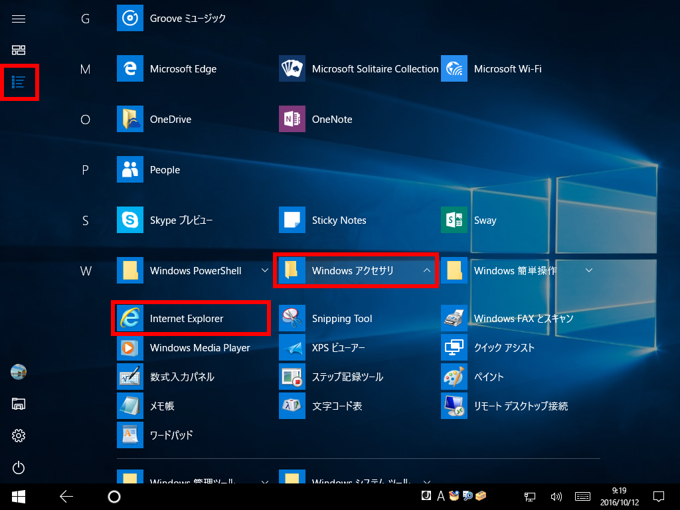
Task: Open Microsoft Wi-Fi icon
Action: 454,68
